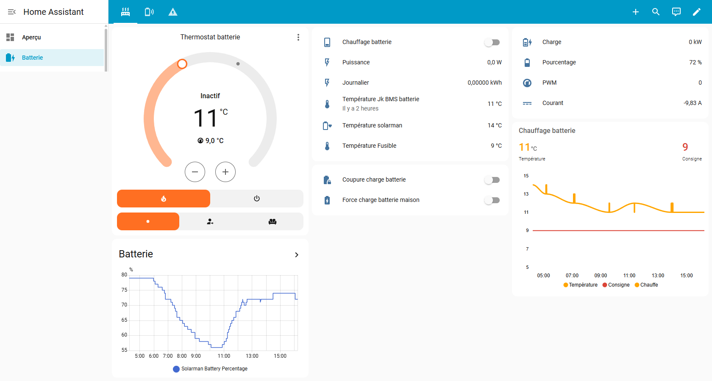Click the plus icon in top bar

click(635, 12)
